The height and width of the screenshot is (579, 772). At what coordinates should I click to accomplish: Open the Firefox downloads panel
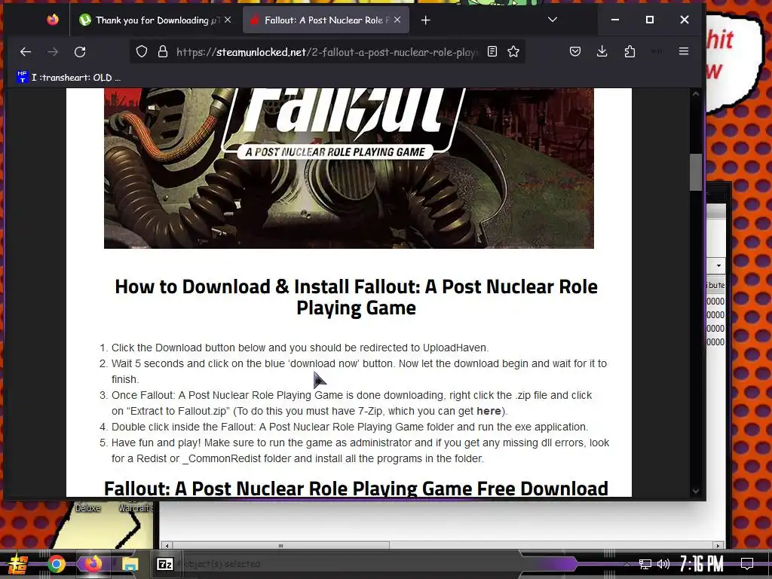pyautogui.click(x=602, y=51)
